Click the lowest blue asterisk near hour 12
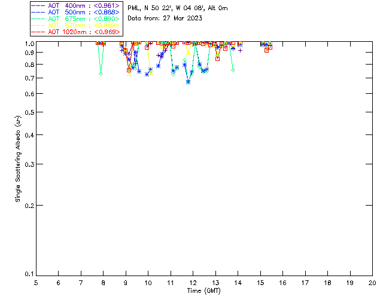The width and height of the screenshot is (383, 306). click(188, 82)
